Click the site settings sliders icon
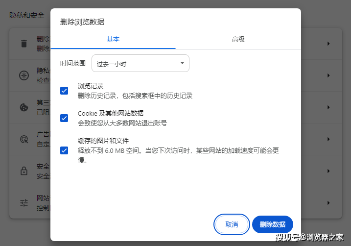351x246 pixels. [x=24, y=203]
